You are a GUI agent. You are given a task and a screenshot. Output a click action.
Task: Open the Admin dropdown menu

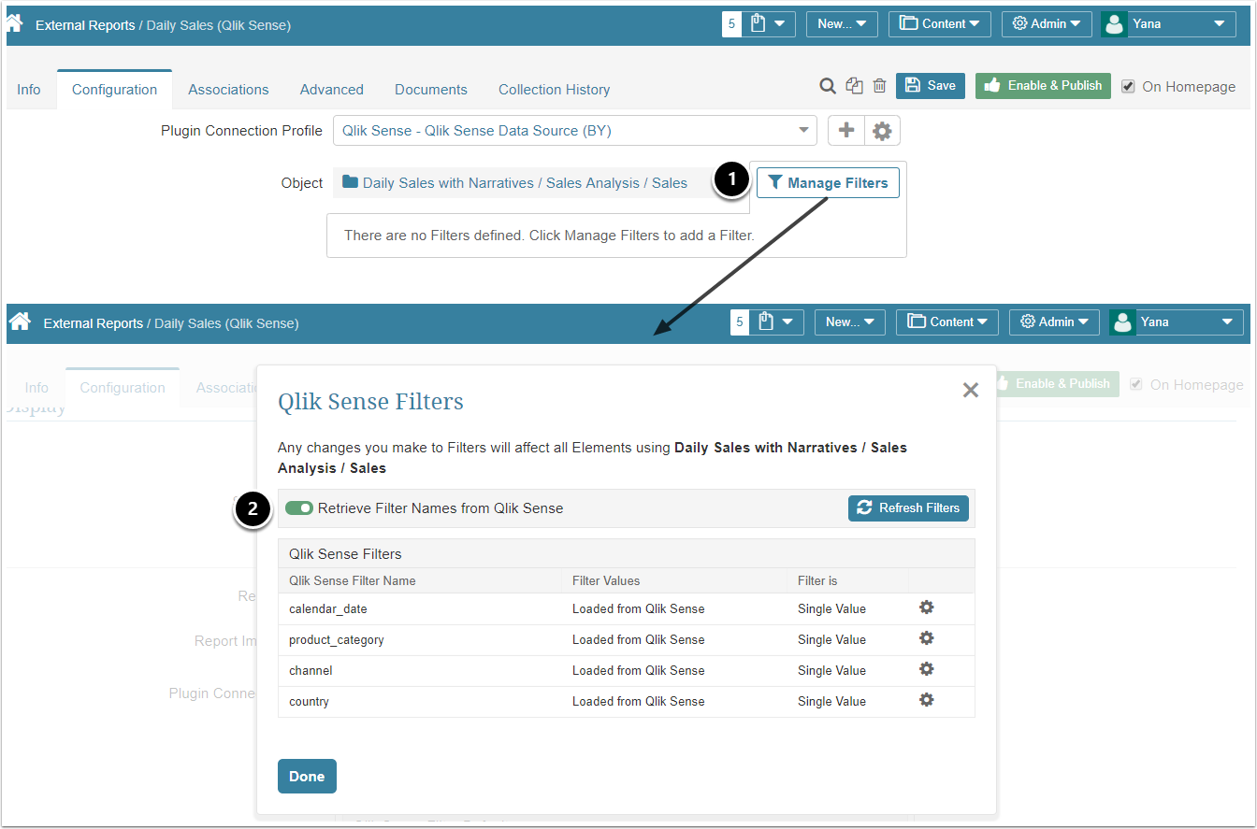click(1045, 24)
